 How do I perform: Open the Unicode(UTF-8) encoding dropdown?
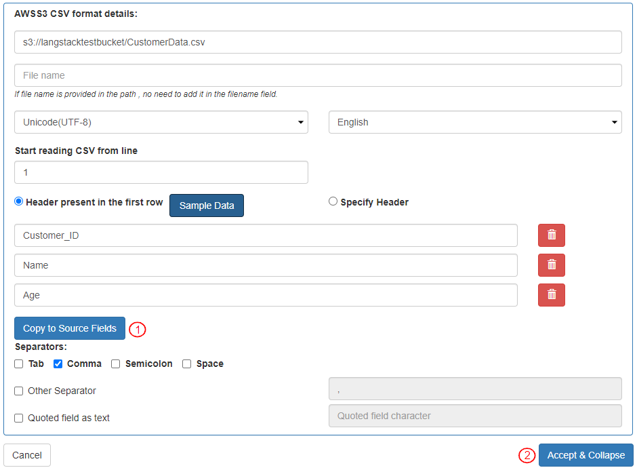pyautogui.click(x=161, y=122)
